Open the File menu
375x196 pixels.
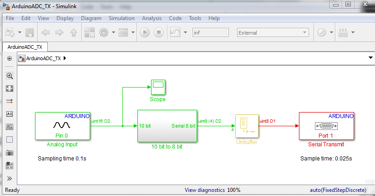click(x=10, y=18)
